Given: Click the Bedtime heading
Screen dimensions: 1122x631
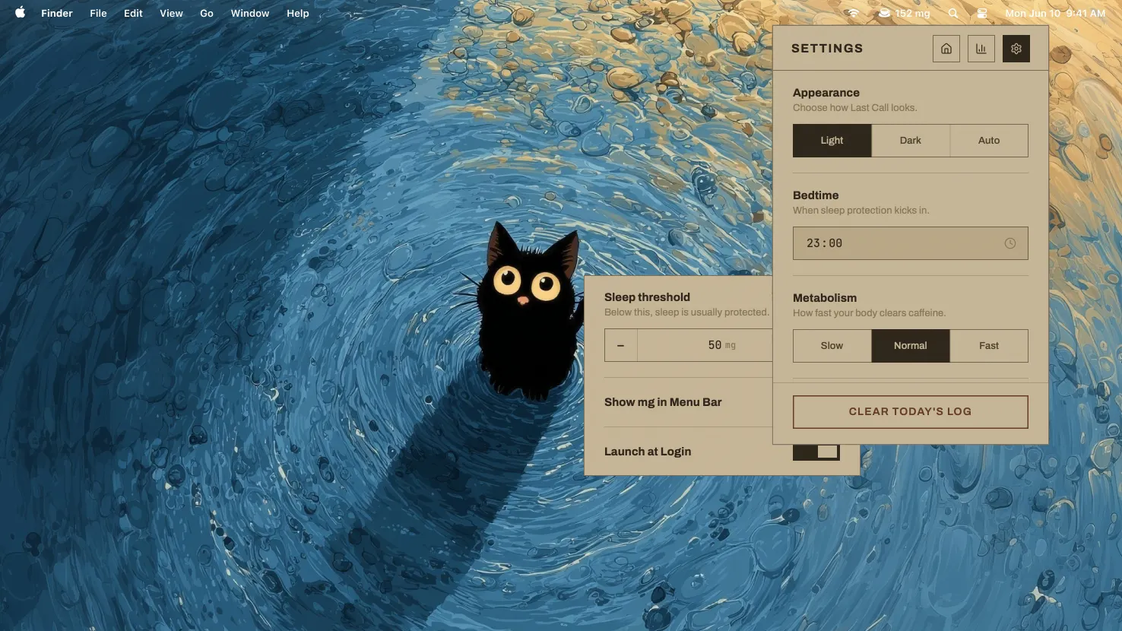Looking at the screenshot, I should click(x=816, y=195).
